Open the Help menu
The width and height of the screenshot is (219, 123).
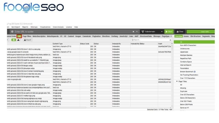pos(76,27)
